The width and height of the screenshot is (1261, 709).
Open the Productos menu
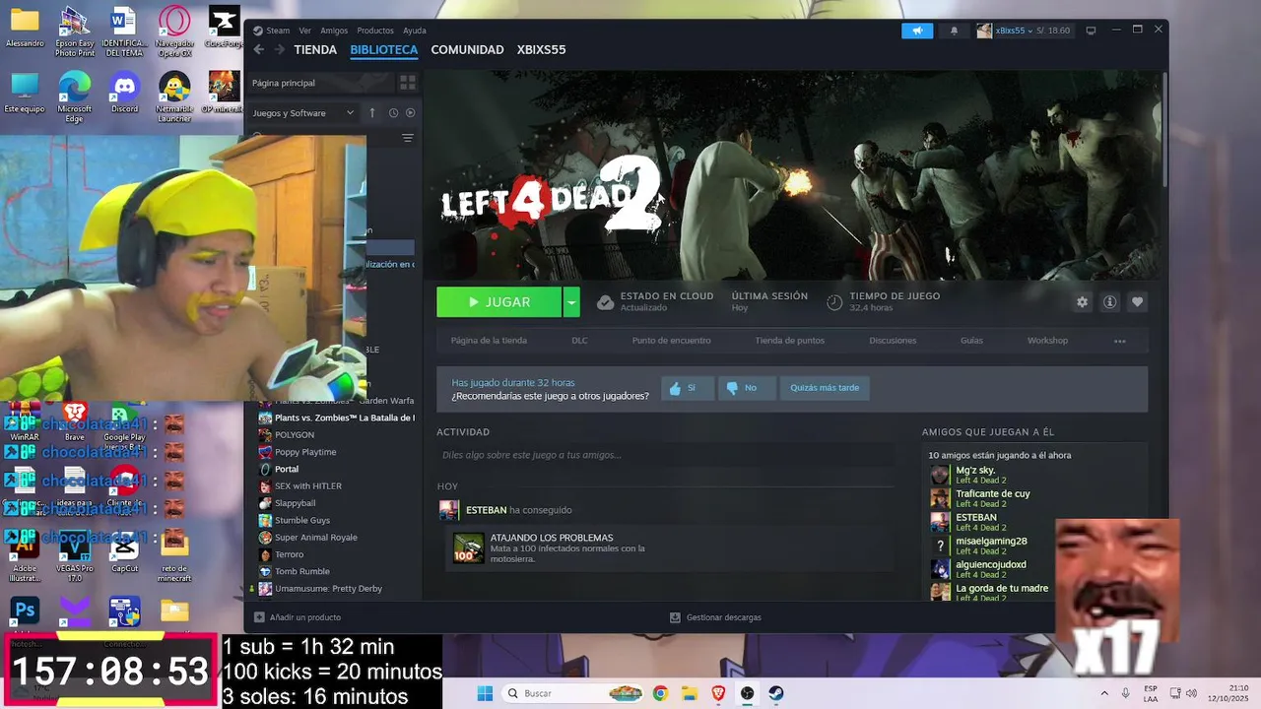tap(375, 31)
